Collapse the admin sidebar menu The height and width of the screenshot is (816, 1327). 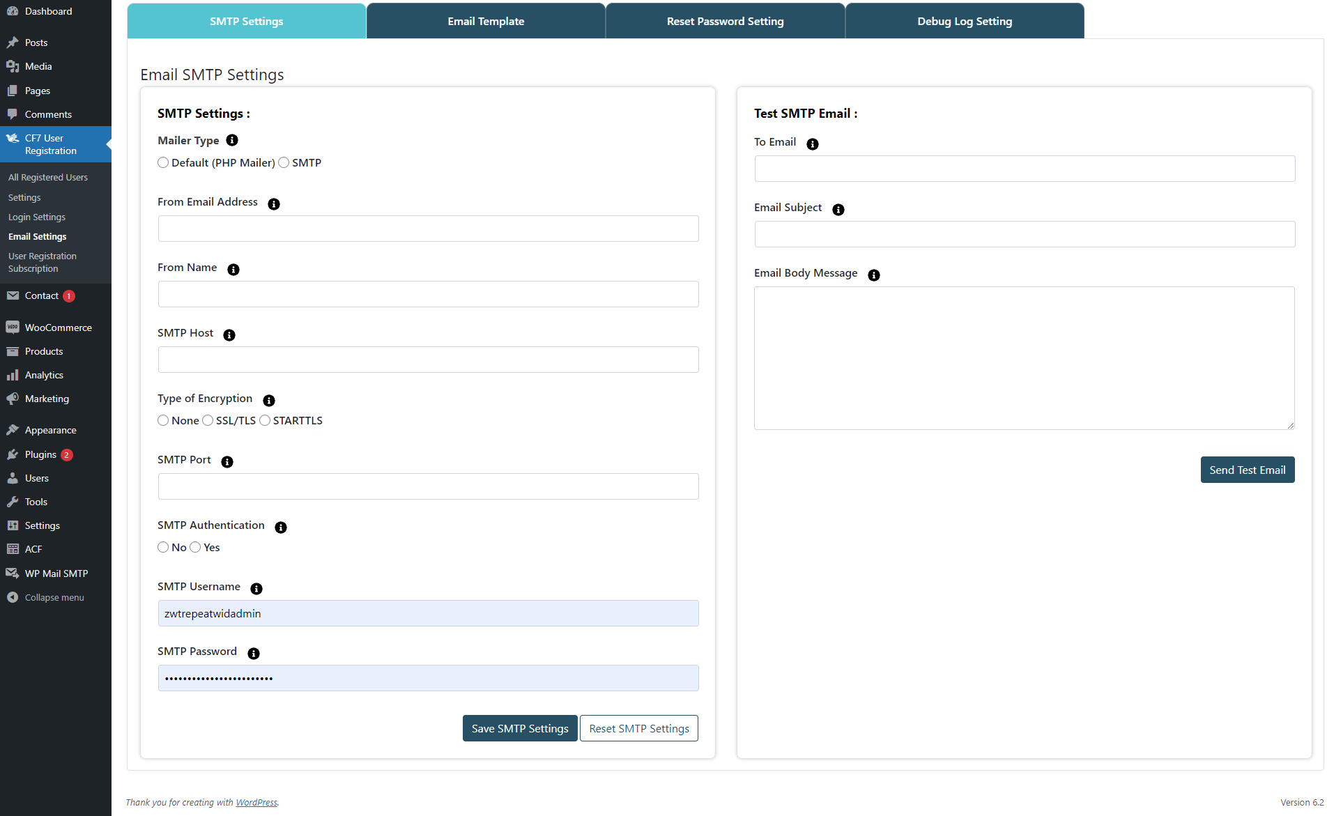point(46,598)
